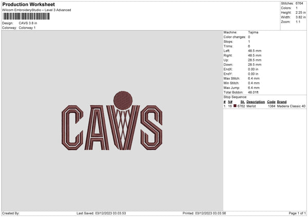Click the Created By label
308x217 pixels.
coord(11,213)
